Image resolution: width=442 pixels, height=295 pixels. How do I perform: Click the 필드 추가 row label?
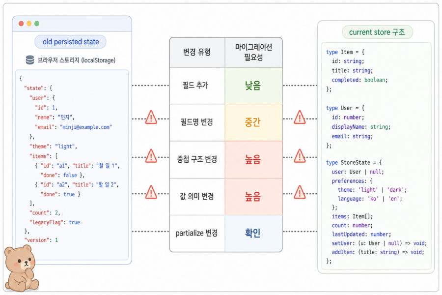(195, 85)
